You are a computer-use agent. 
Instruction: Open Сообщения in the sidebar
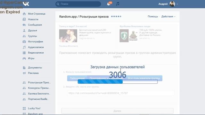[35, 25]
